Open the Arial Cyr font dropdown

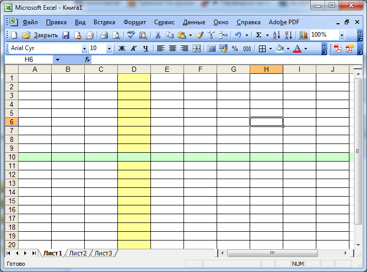coord(84,49)
